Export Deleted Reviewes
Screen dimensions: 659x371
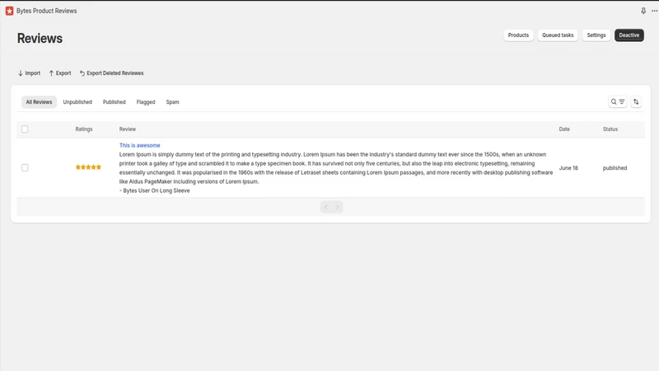[x=111, y=73]
